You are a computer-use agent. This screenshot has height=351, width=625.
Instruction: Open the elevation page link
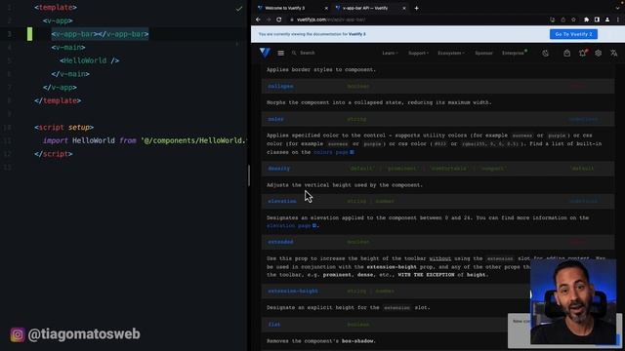[x=292, y=225]
